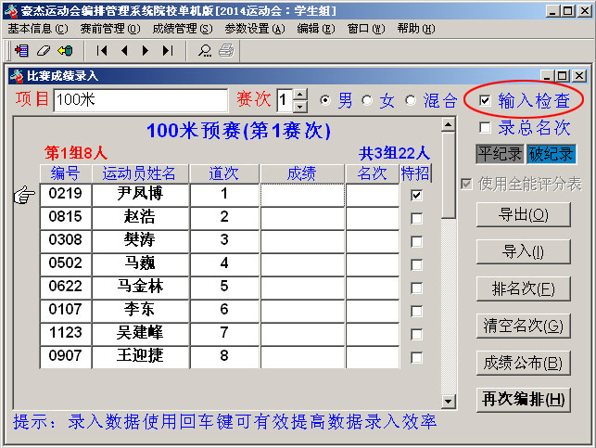This screenshot has height=448, width=596.
Task: Go to previous record arrow
Action: (124, 51)
